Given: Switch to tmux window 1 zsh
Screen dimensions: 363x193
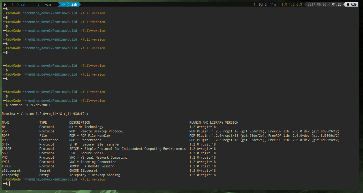Looking at the screenshot, I should point(21,4).
